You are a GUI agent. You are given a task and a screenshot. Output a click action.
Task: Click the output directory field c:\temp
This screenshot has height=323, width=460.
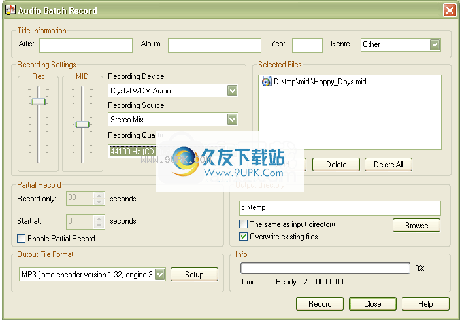pos(340,208)
